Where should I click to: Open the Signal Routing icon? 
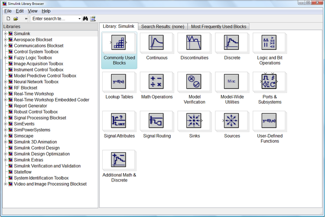[x=156, y=121]
